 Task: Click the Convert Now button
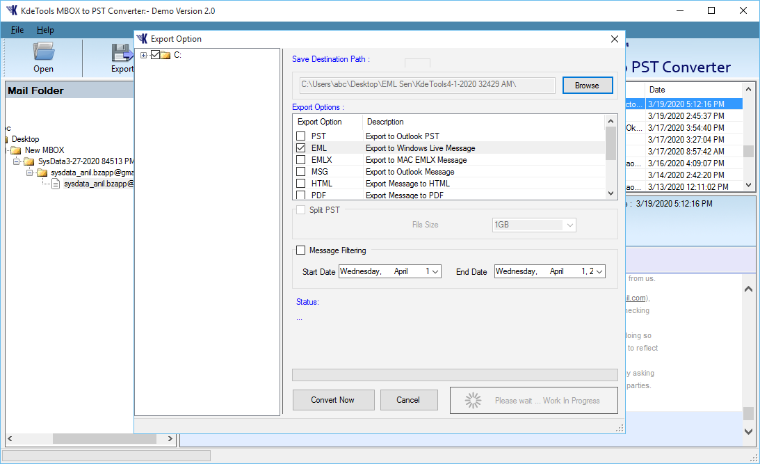[334, 400]
